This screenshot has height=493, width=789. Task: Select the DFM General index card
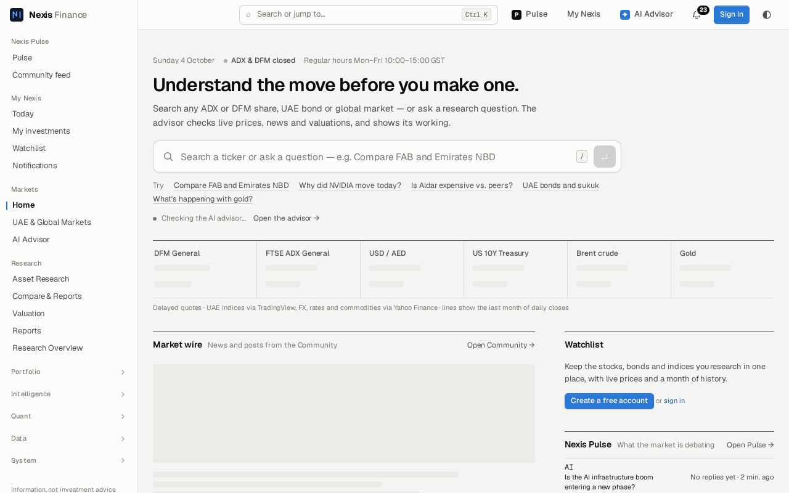[205, 269]
